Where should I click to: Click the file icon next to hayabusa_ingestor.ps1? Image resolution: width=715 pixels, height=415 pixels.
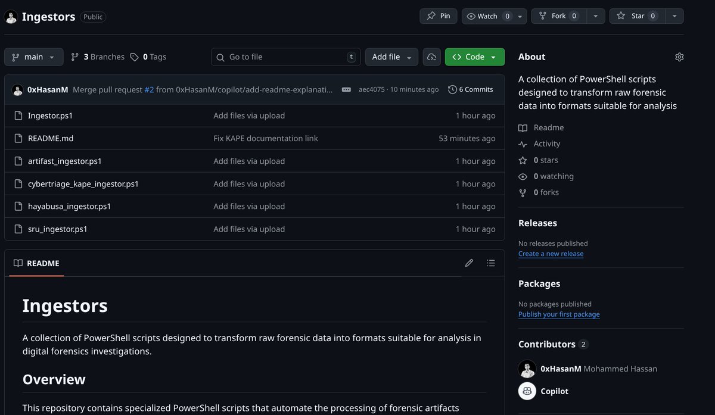click(x=17, y=206)
